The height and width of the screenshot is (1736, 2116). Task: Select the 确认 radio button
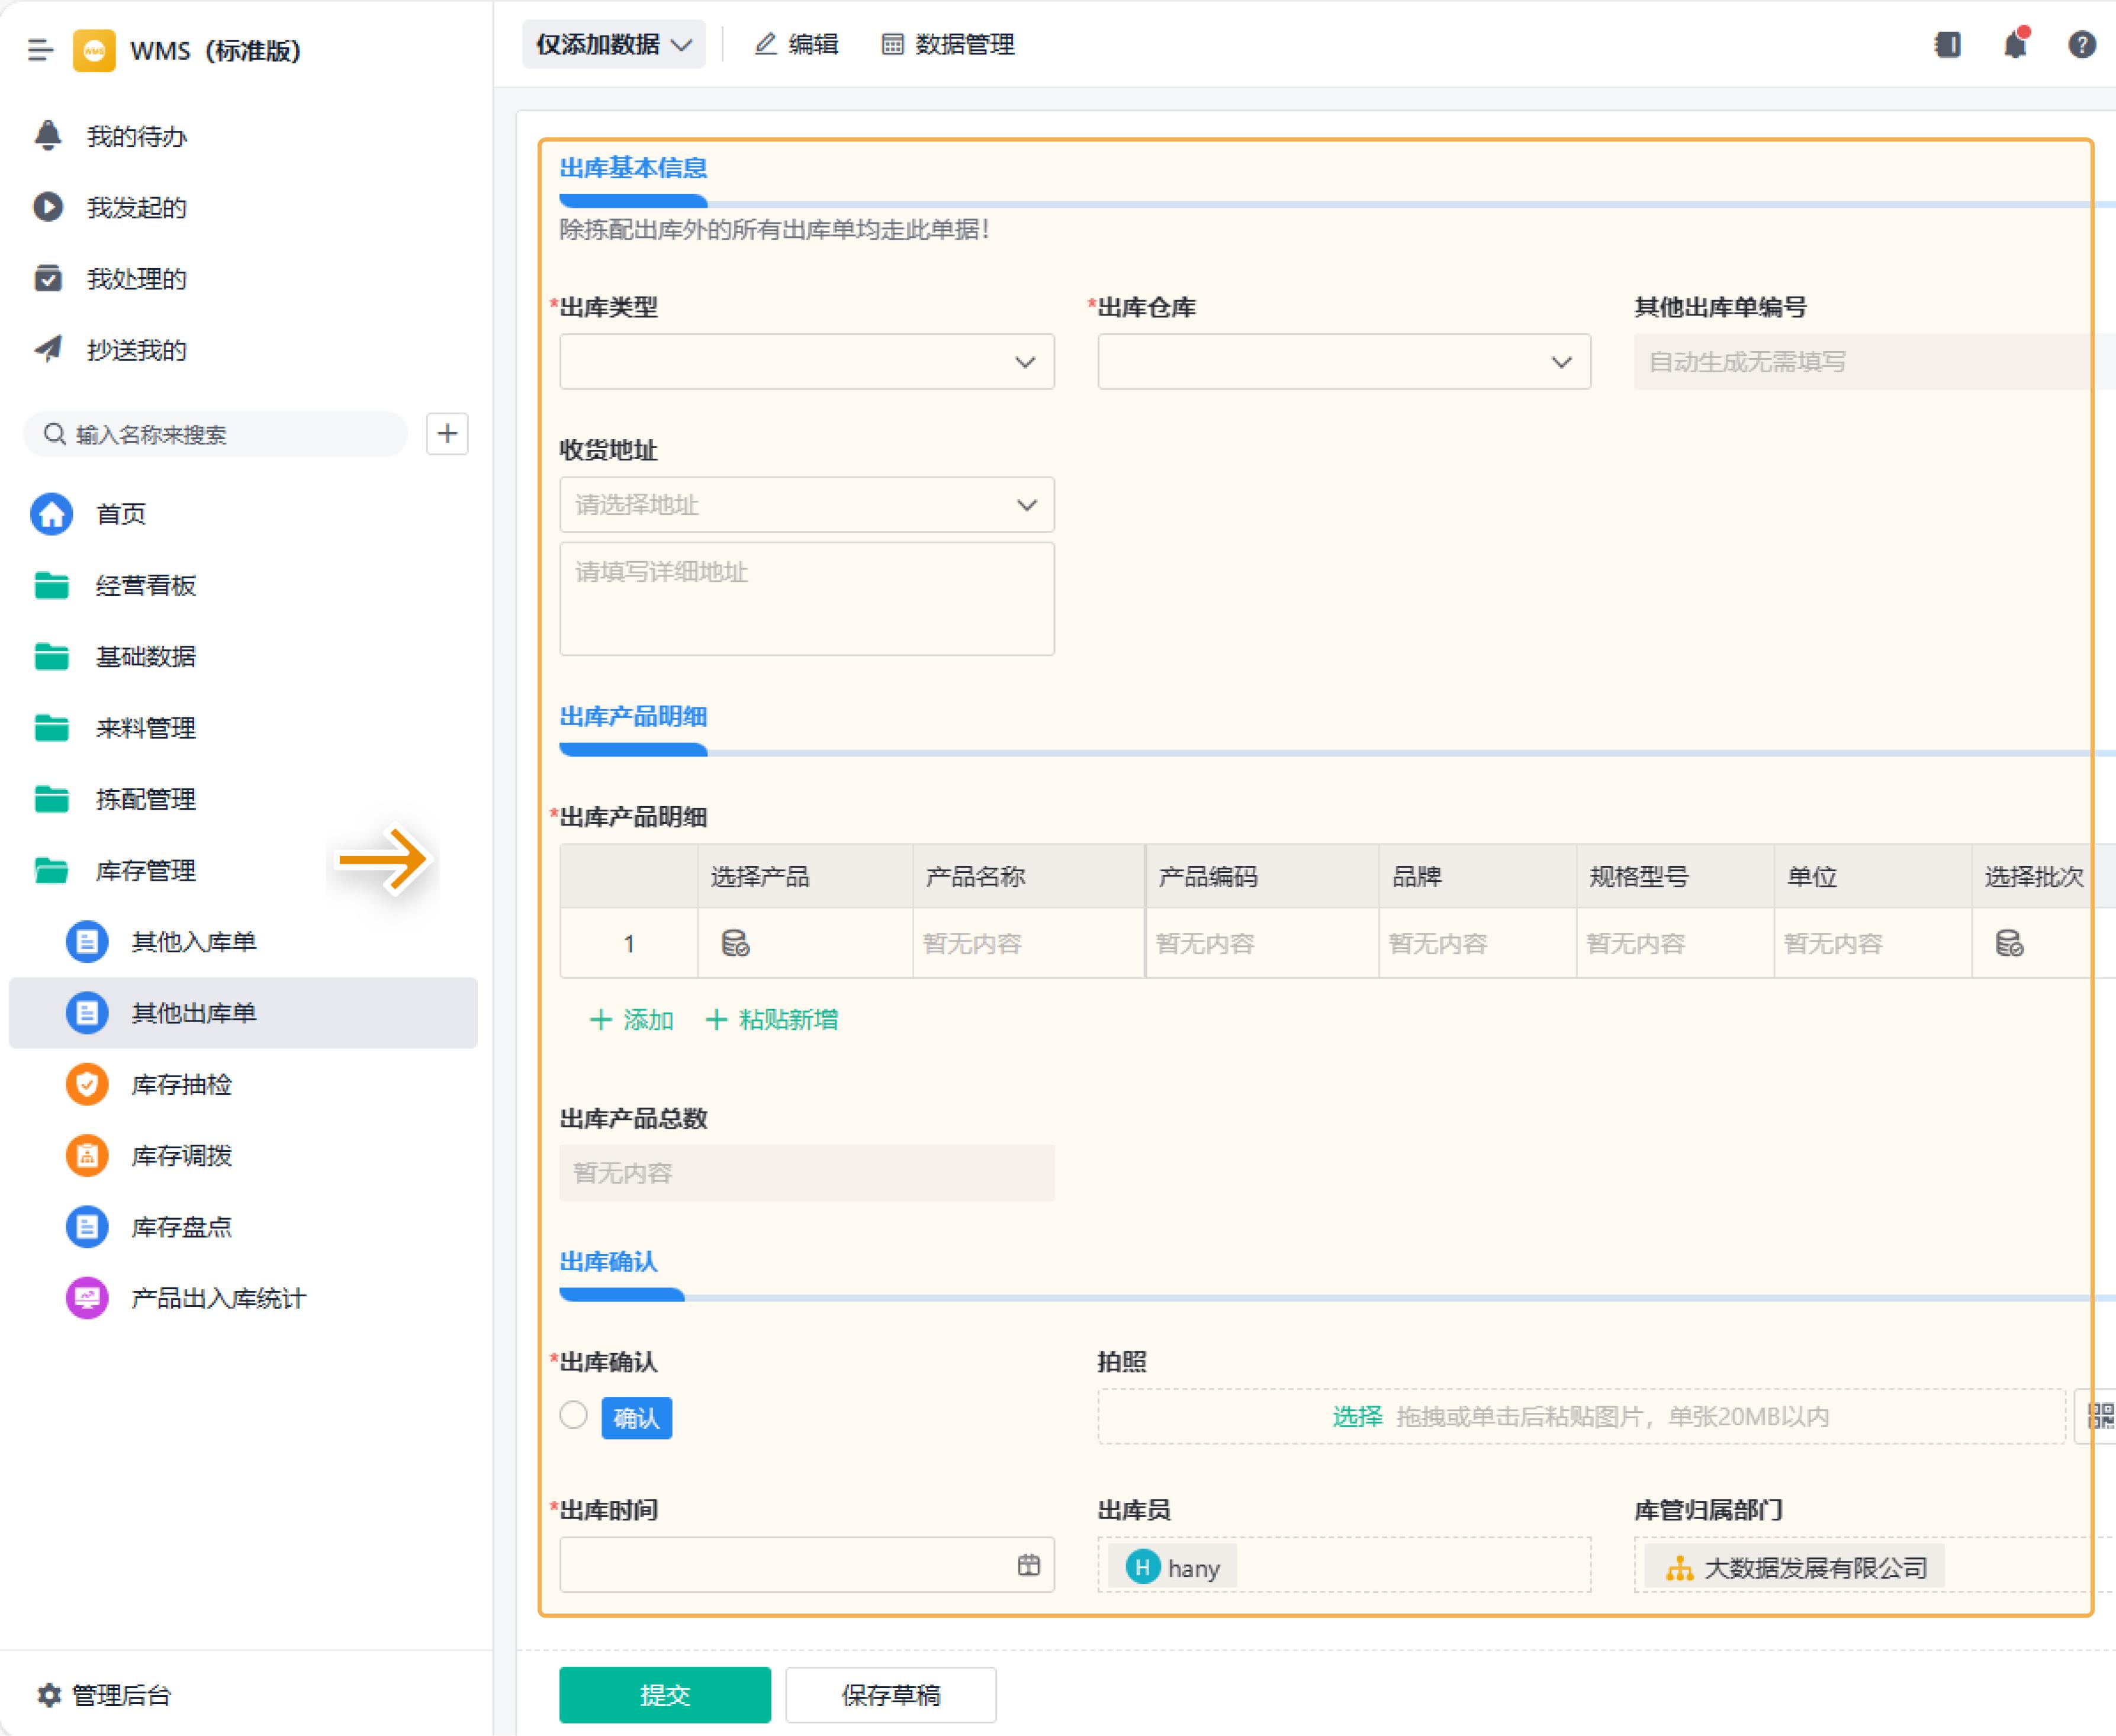tap(574, 1415)
